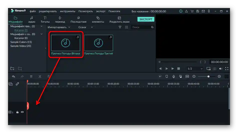
Task: Zoom out the timeline with minus
Action: tap(194, 76)
